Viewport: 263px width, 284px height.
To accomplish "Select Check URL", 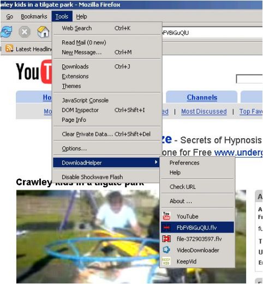I will click(x=198, y=187).
